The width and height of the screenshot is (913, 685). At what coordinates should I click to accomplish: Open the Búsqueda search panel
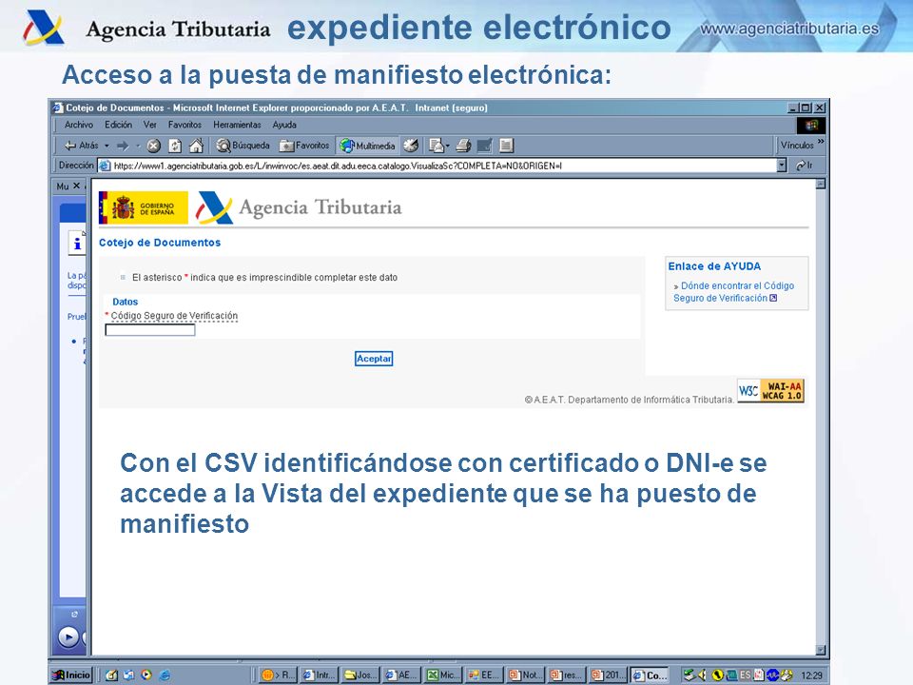(243, 146)
